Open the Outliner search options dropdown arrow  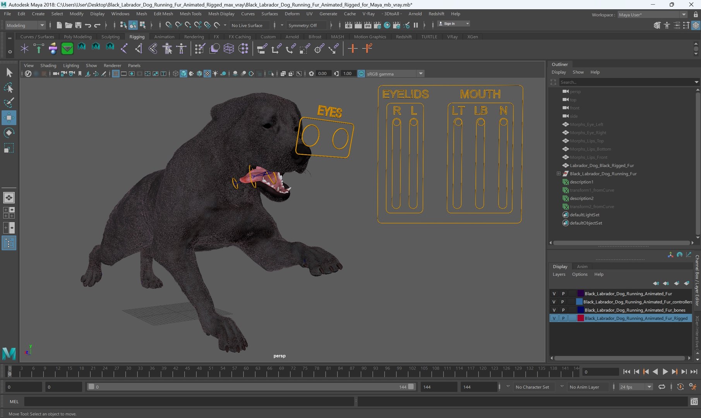[x=696, y=82]
